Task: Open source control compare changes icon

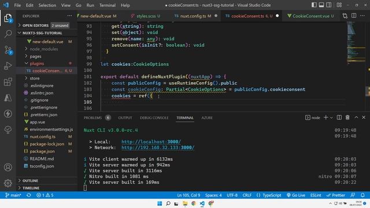Action: click(x=345, y=16)
